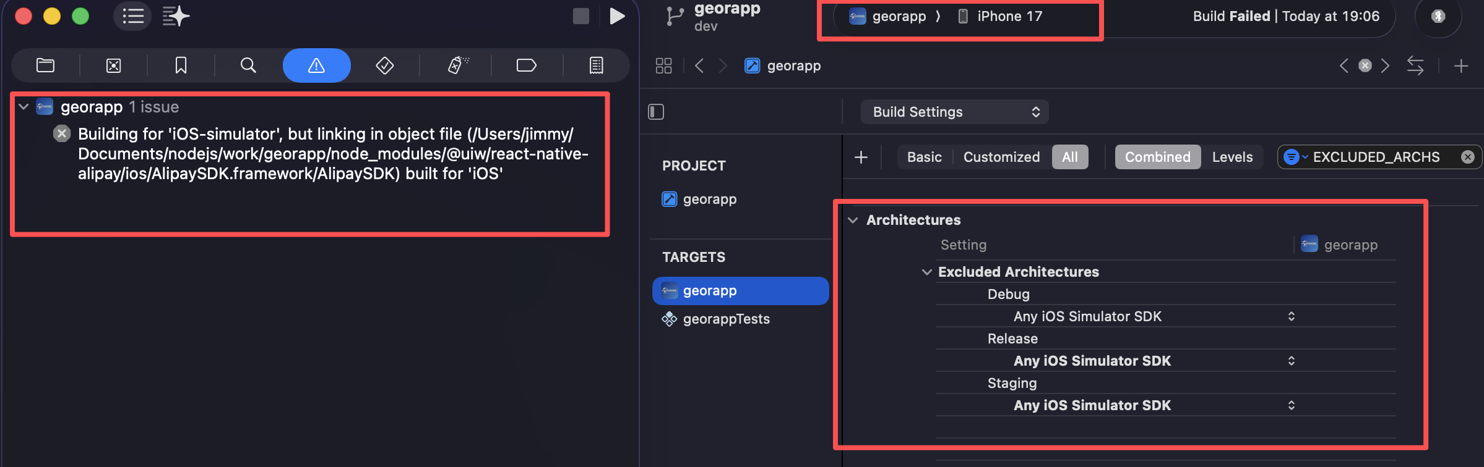1484x467 pixels.
Task: Click the Run play button
Action: point(616,16)
